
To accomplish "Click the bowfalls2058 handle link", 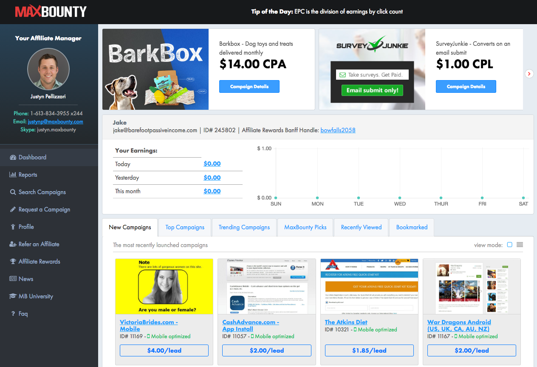I will point(338,130).
